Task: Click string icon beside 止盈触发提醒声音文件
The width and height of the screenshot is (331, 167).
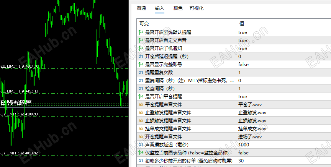Action: 141,113
